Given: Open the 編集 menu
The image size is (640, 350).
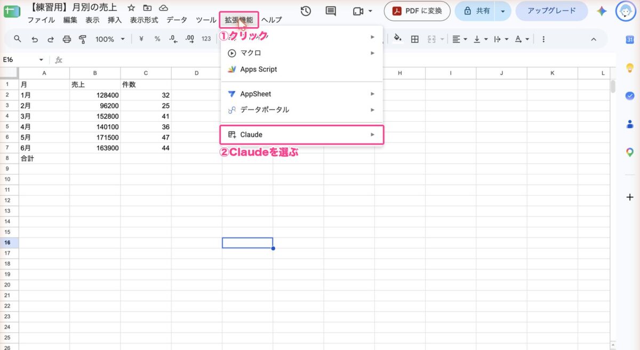Looking at the screenshot, I should pyautogui.click(x=70, y=20).
